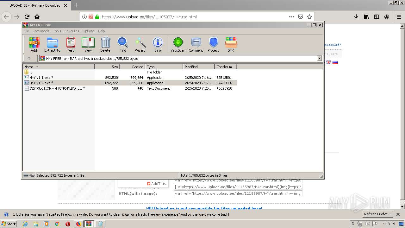Sort by the Type column header

164,67
